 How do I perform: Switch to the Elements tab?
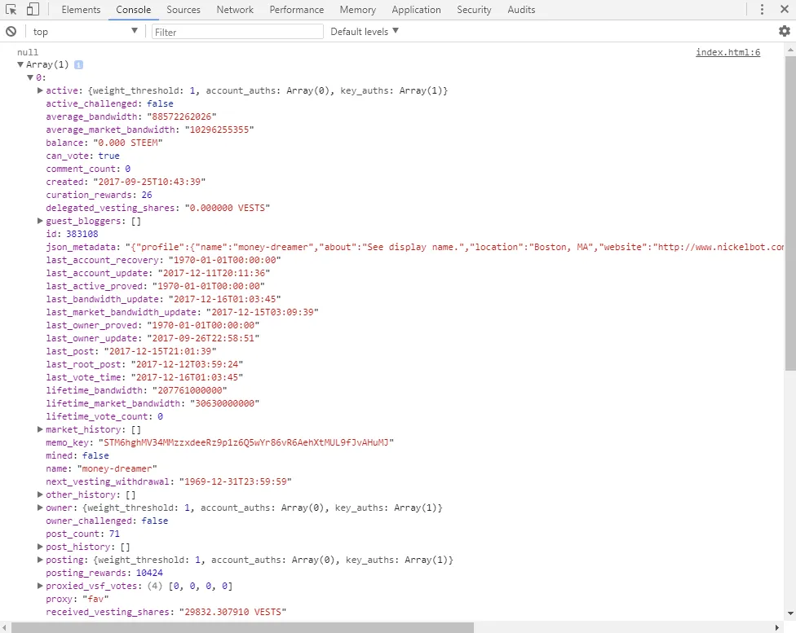point(81,10)
